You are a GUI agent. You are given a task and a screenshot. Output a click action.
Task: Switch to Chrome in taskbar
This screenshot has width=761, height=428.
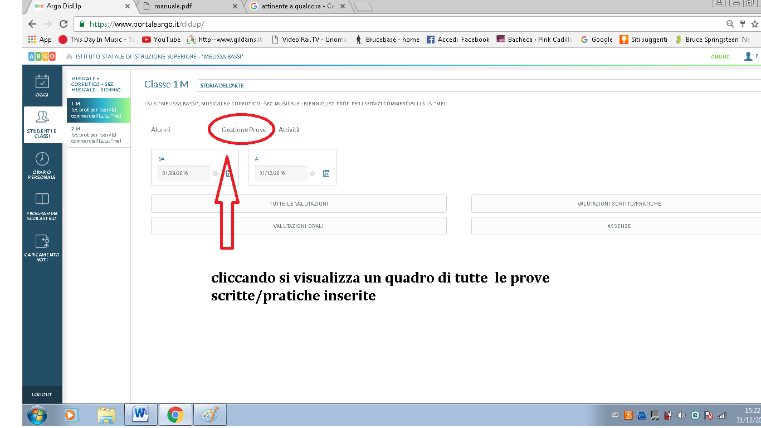pos(175,415)
